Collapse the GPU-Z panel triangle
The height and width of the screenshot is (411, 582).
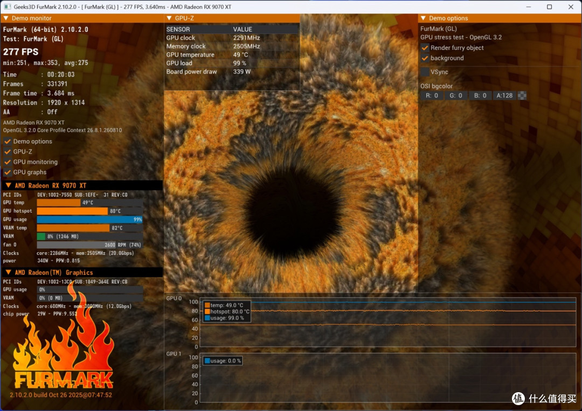169,18
